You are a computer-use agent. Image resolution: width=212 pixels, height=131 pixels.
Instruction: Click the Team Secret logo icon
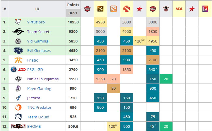click(18, 32)
